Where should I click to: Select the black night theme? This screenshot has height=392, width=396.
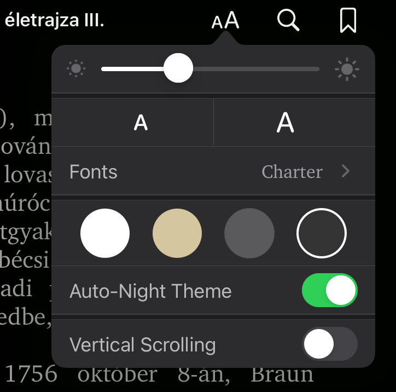(x=322, y=233)
